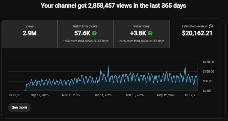Click the 2.9M views value
Screen dimensions: 228x121
tap(29, 33)
